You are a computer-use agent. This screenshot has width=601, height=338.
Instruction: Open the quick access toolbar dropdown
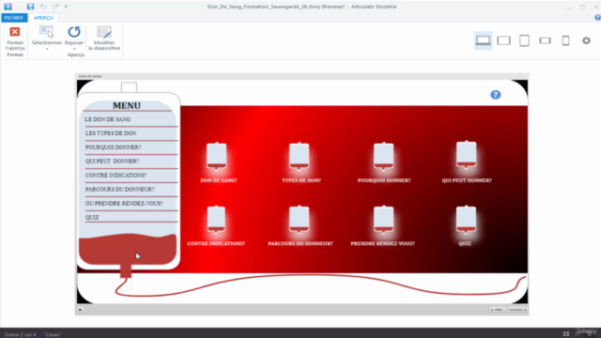click(x=66, y=7)
